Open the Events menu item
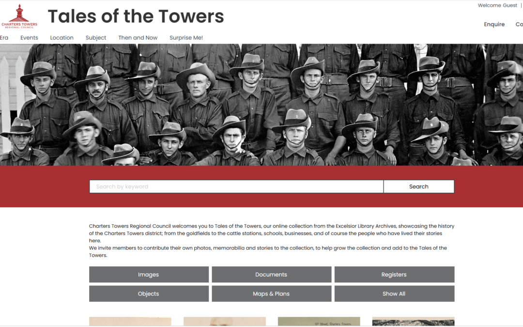The image size is (523, 327). click(x=29, y=38)
